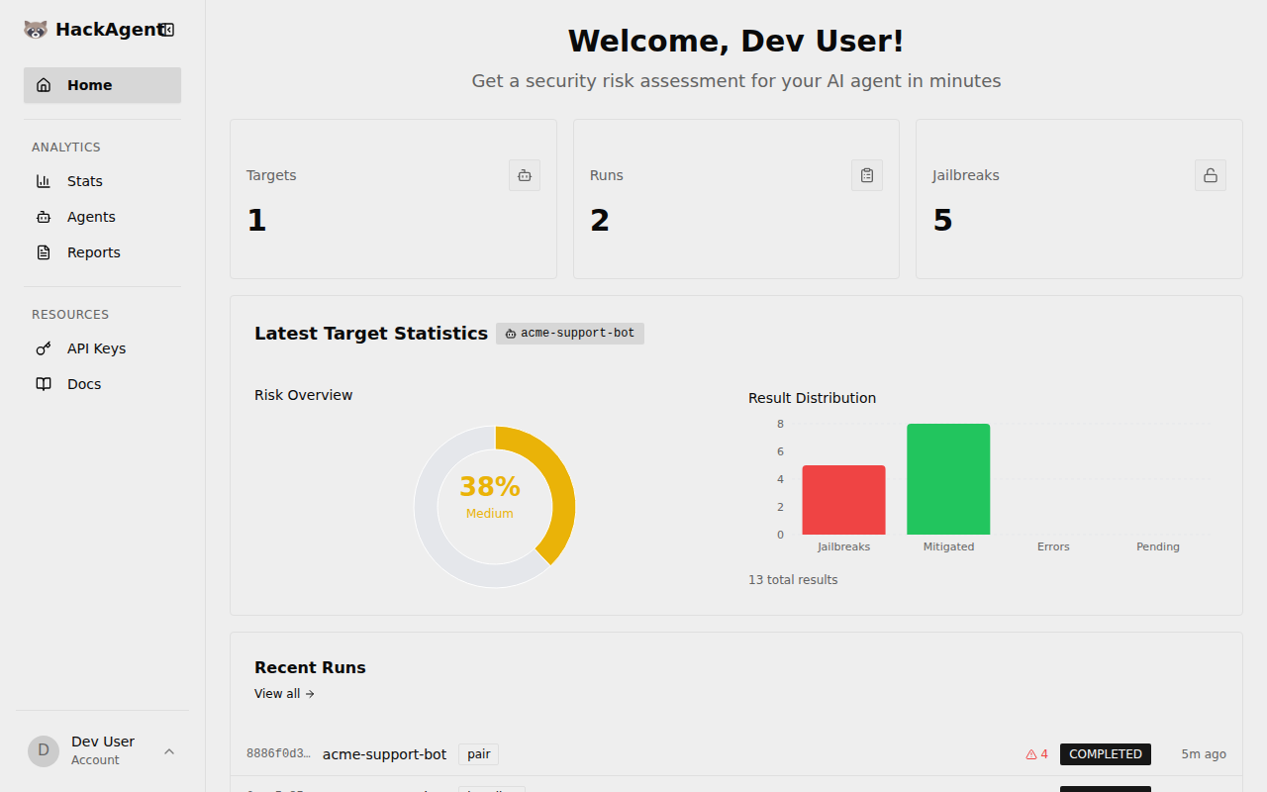The width and height of the screenshot is (1267, 792).
Task: Click the API Keys key icon
Action: coord(44,348)
